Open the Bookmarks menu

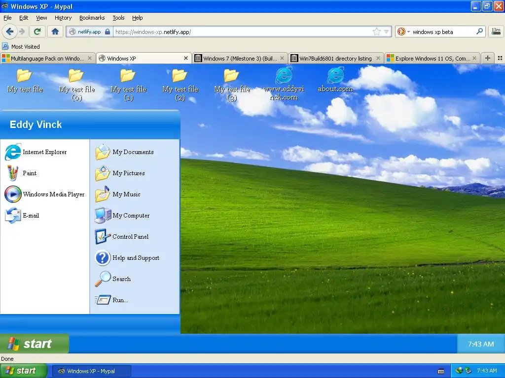pos(92,18)
